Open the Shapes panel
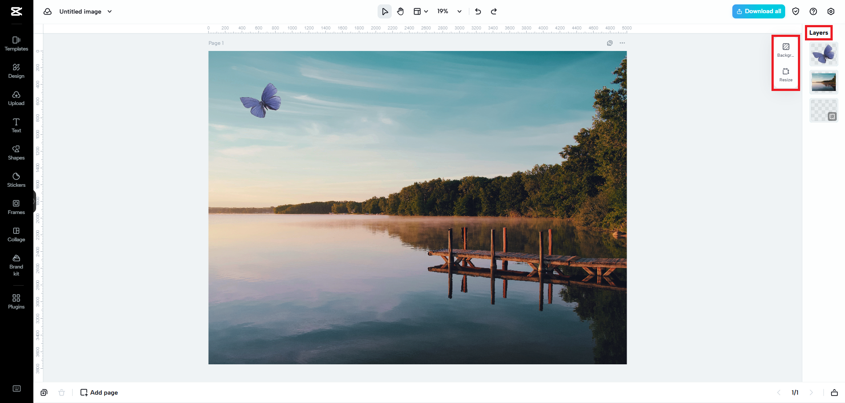The height and width of the screenshot is (403, 845). click(x=16, y=152)
